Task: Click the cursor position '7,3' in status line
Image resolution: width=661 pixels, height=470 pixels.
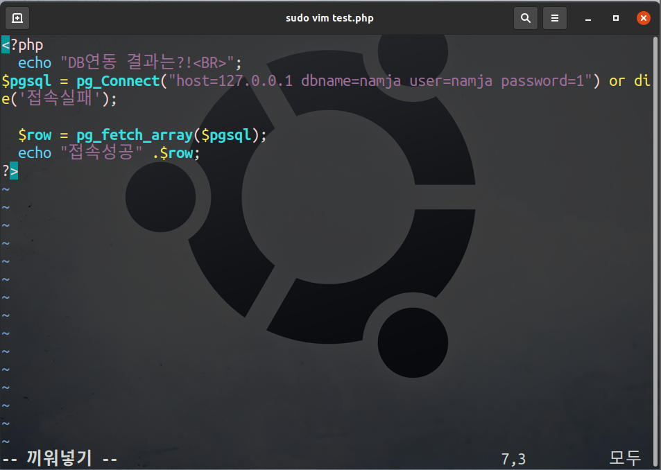Action: pyautogui.click(x=513, y=459)
